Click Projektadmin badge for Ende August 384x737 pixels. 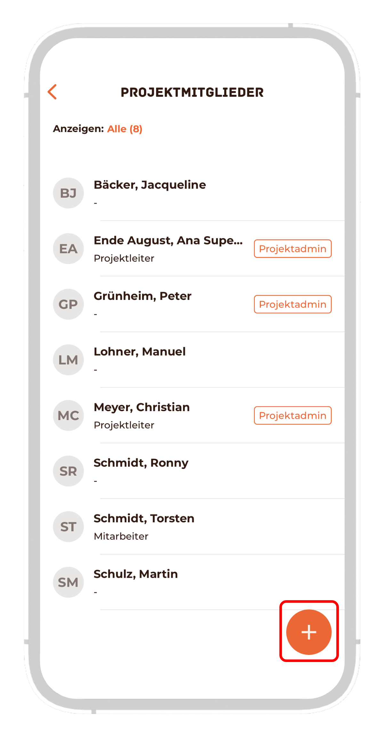tap(293, 249)
